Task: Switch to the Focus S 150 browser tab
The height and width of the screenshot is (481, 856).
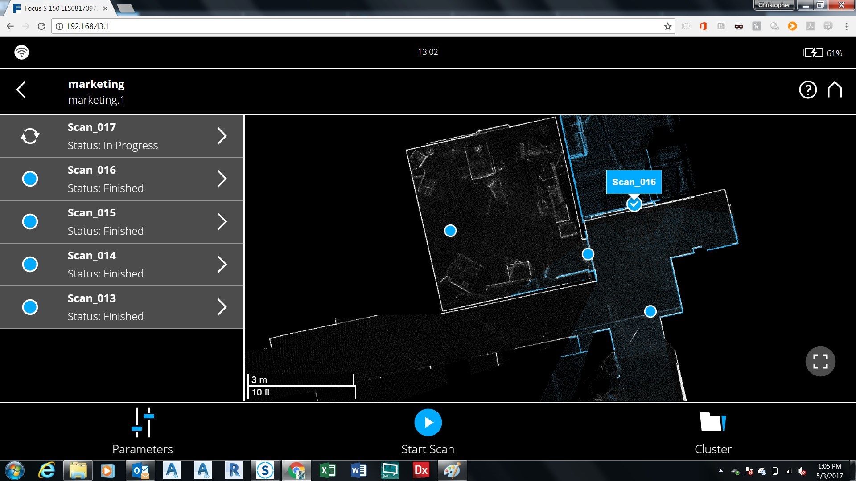Action: click(x=58, y=8)
